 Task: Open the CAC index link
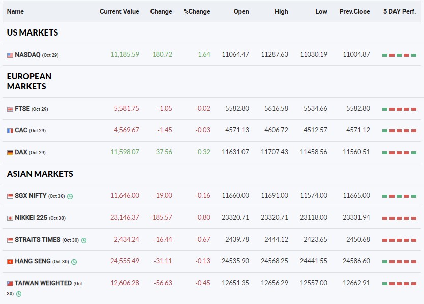21,130
